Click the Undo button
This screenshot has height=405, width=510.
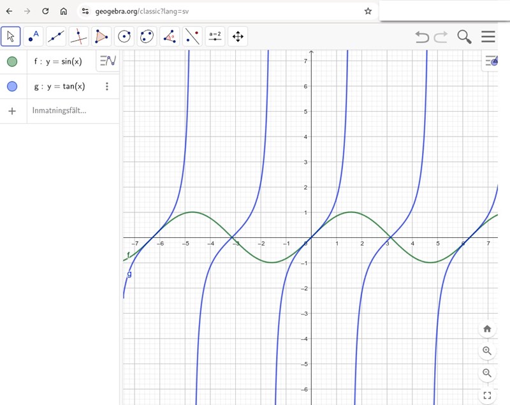[x=422, y=37]
